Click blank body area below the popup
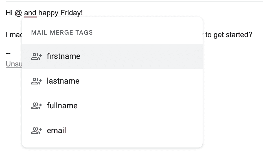 [x=112, y=155]
